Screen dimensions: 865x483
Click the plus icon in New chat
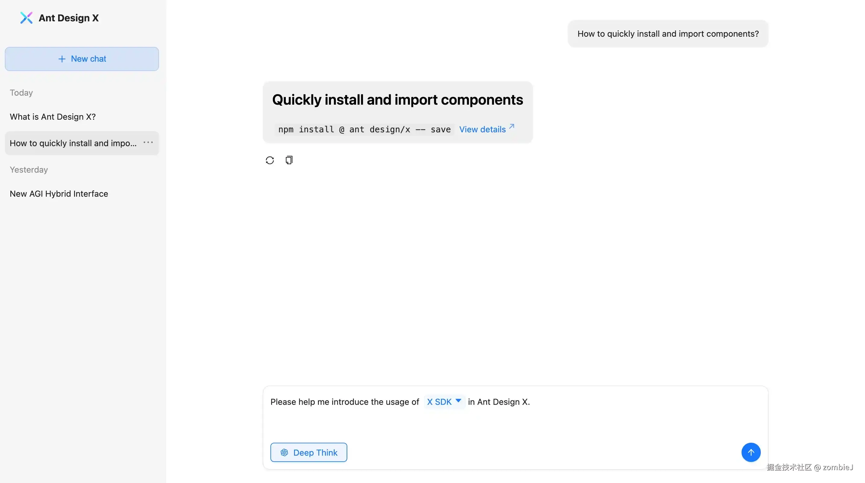(x=62, y=59)
